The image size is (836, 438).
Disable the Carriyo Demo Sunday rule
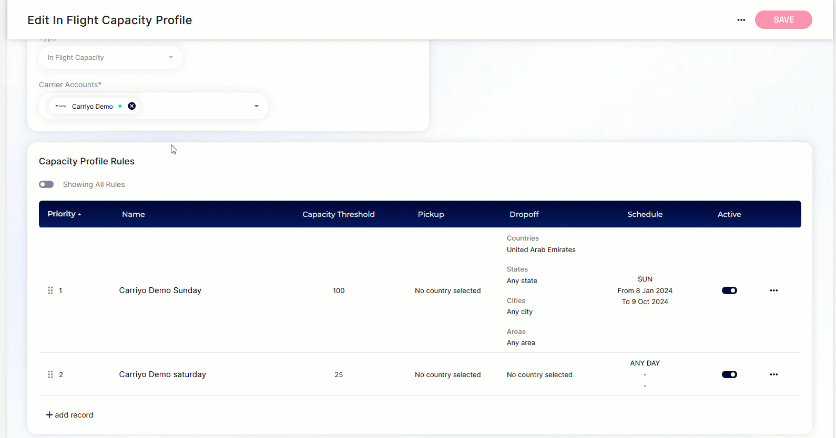pyautogui.click(x=729, y=290)
